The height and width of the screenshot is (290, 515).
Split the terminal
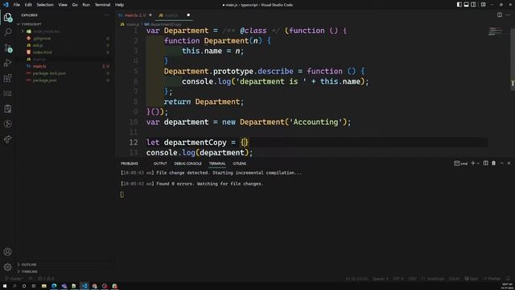click(486, 163)
